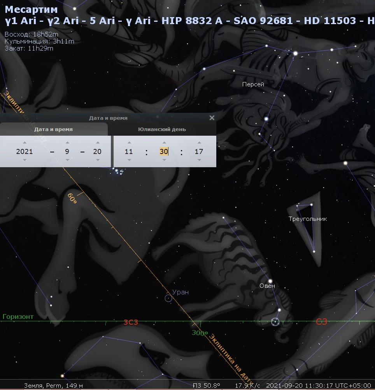Select the Uranus planet marker
This screenshot has width=375, height=390.
pyautogui.click(x=168, y=298)
